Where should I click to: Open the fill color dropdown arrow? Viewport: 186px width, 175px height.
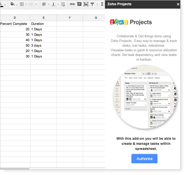[17, 5]
